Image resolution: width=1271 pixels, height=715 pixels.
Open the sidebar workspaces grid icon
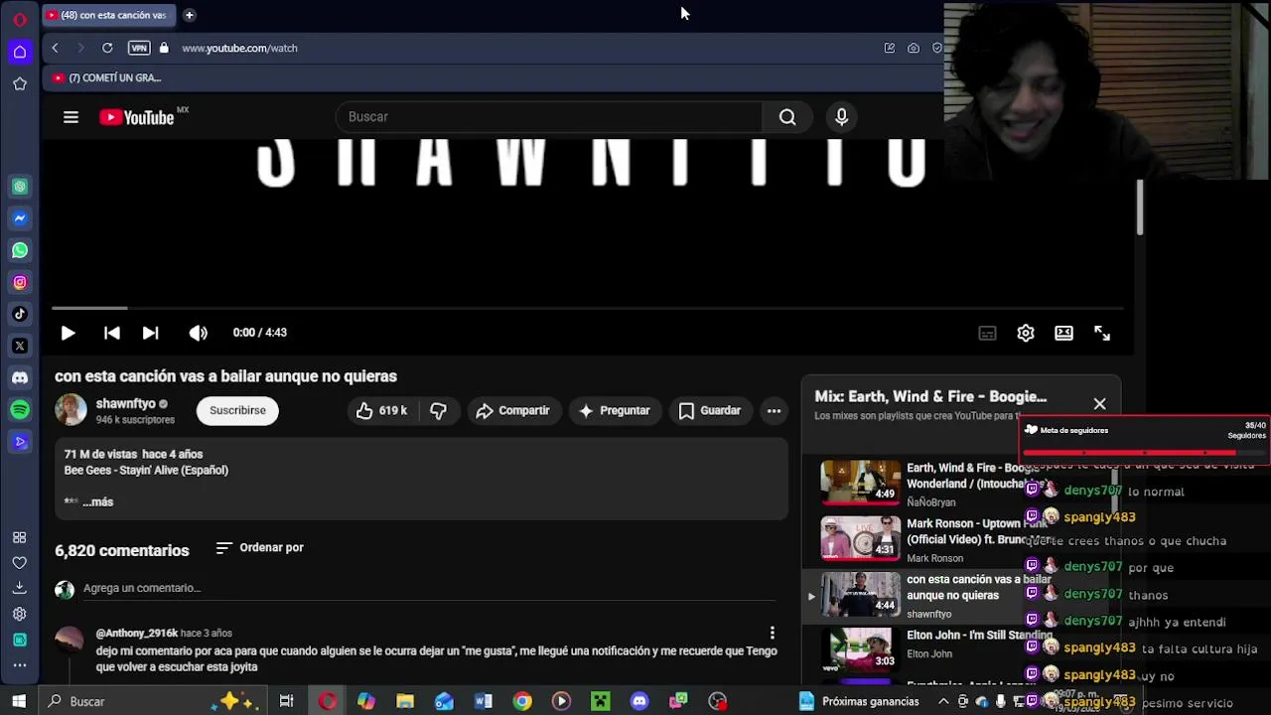point(20,537)
